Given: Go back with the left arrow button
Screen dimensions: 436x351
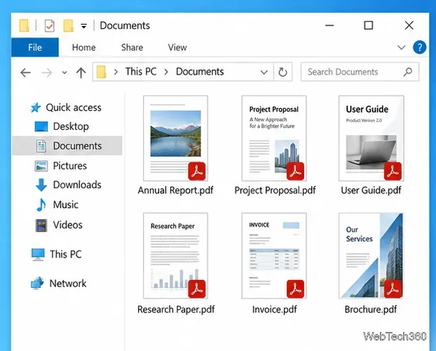Looking at the screenshot, I should tap(25, 73).
